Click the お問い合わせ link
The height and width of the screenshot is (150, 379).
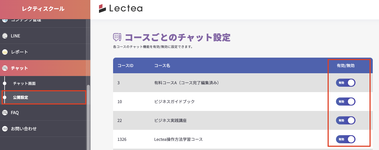pos(24,129)
